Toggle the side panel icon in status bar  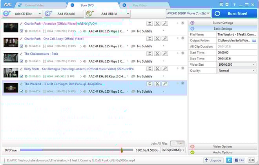[x=251, y=160]
